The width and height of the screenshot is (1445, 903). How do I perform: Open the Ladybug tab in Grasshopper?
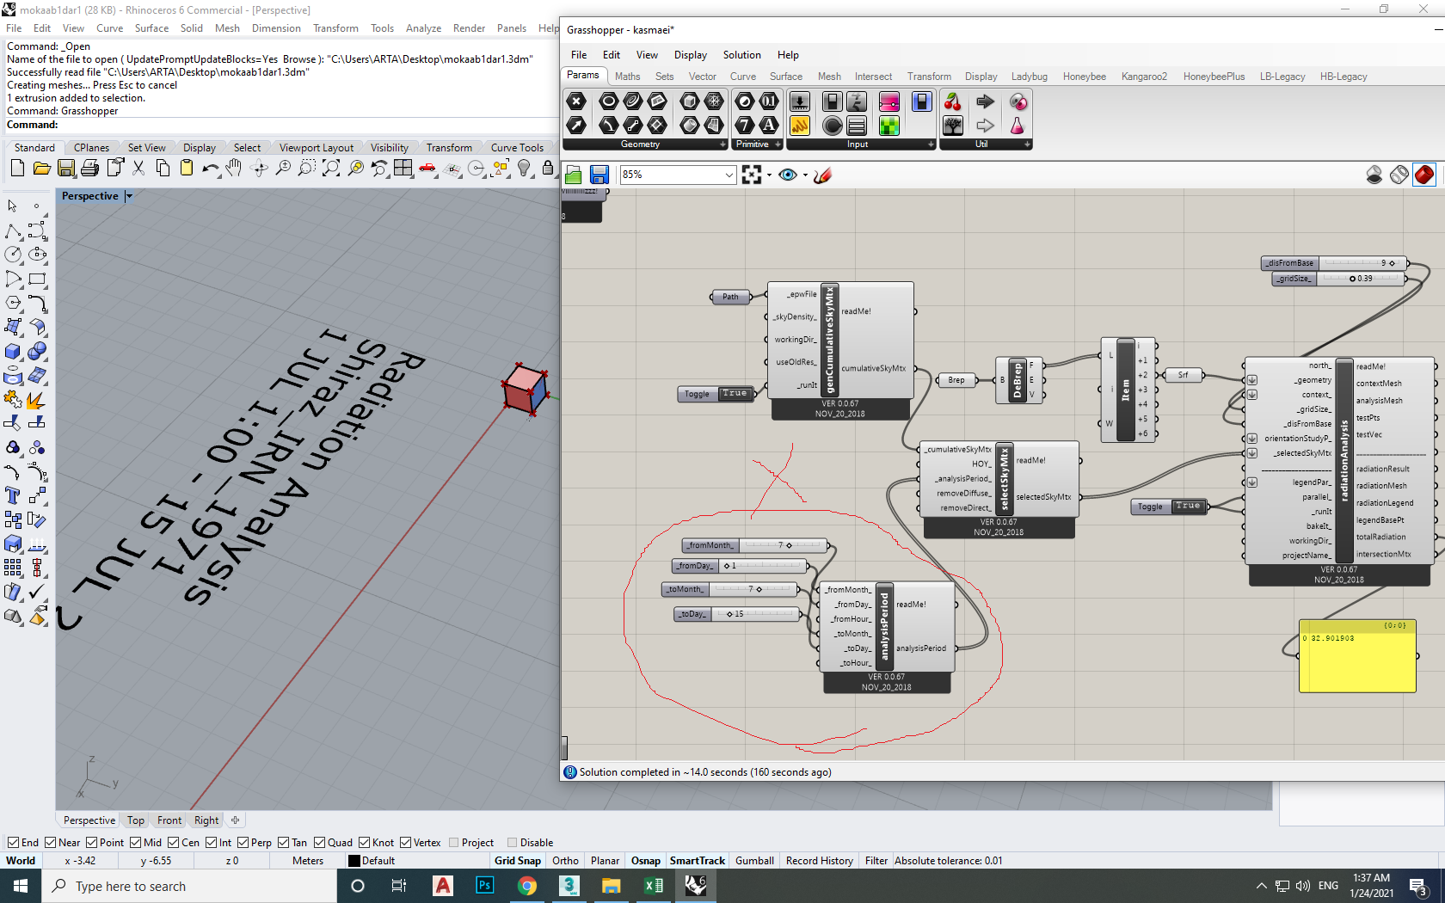click(x=1029, y=77)
